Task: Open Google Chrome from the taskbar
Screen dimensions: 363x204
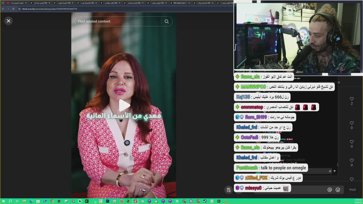Action: tap(52, 201)
